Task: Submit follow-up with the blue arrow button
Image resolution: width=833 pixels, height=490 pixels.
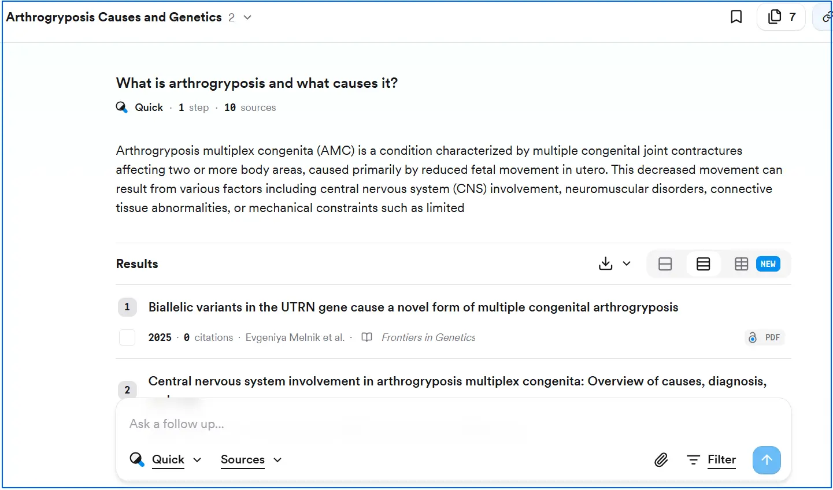Action: (x=767, y=460)
